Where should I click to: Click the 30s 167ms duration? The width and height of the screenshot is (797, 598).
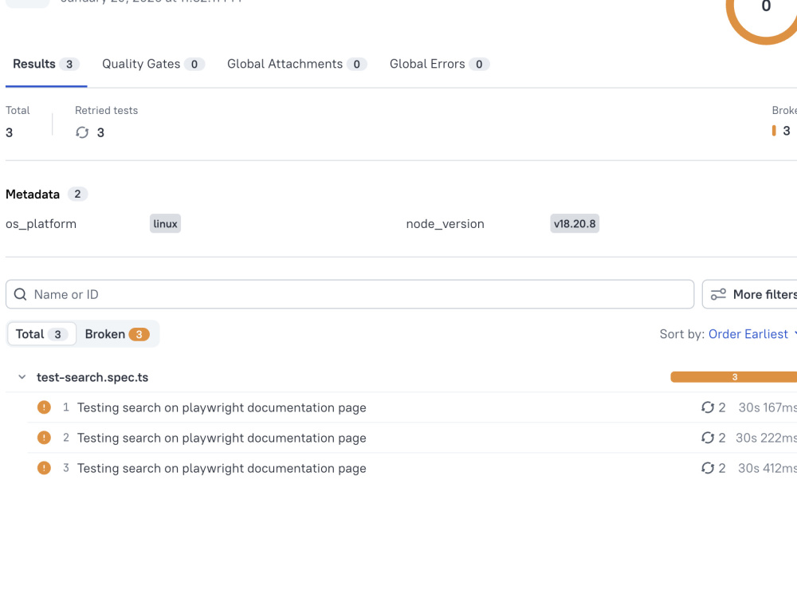coord(768,407)
